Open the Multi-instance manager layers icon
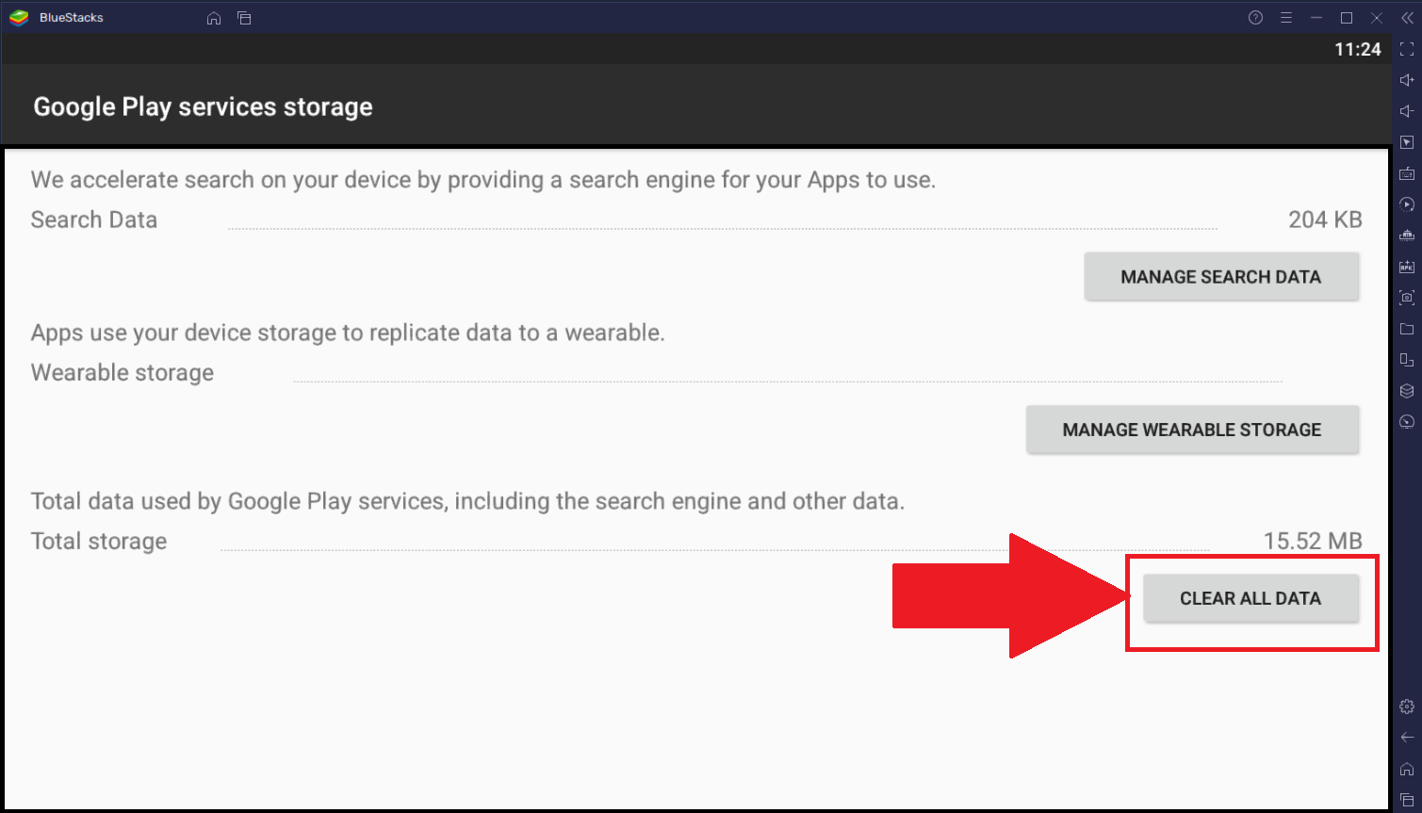The height and width of the screenshot is (813, 1422). [1407, 391]
